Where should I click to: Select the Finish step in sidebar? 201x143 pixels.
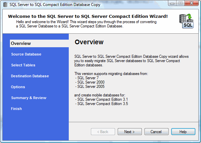click(x=16, y=109)
